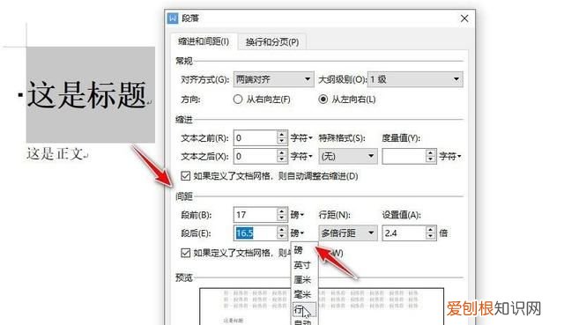
Task: Decrease 段后(E) value with down stepper
Action: click(282, 237)
